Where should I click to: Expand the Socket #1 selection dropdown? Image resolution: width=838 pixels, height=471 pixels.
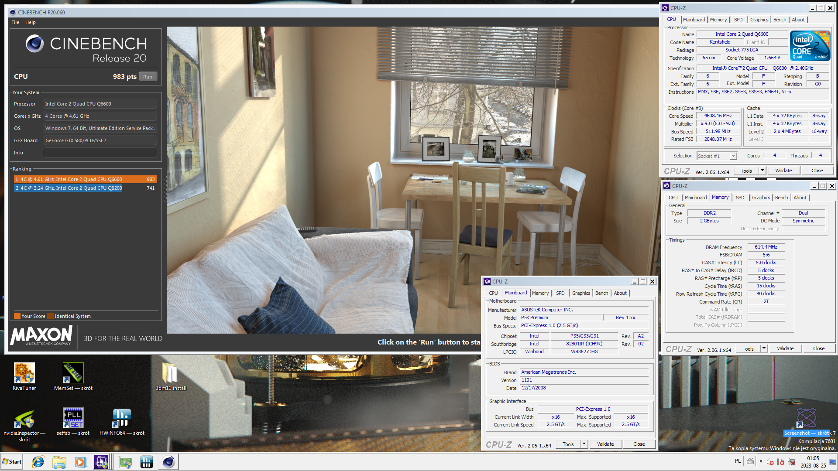[733, 156]
